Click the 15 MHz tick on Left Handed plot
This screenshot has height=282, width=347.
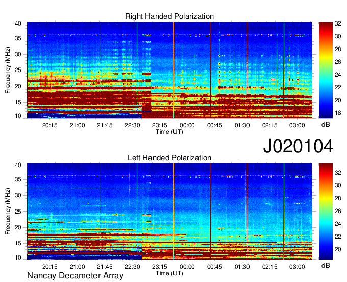click(x=18, y=244)
